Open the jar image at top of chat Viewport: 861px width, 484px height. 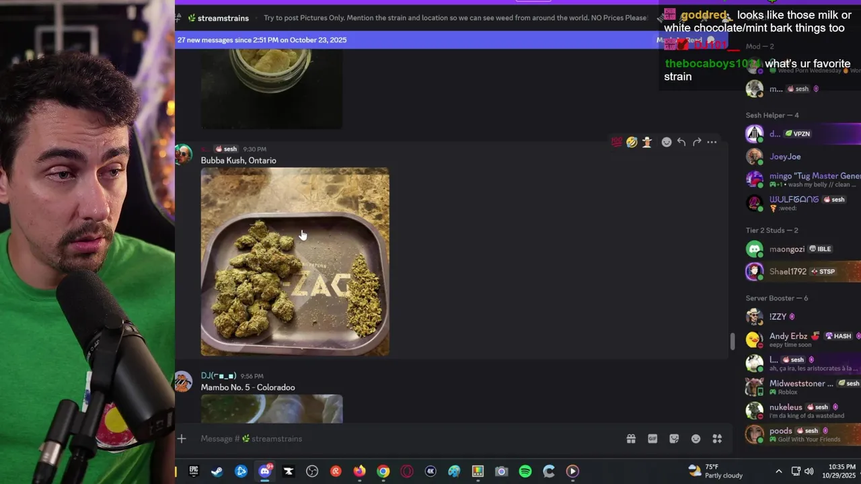coord(272,88)
